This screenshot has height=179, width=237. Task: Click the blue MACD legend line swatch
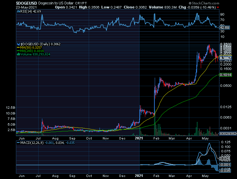coord(18,143)
